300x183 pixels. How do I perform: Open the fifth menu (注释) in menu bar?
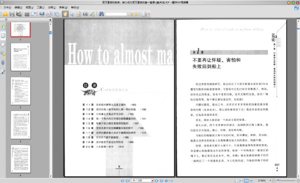[x=51, y=7]
